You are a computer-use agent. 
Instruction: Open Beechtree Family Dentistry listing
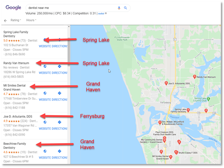15,146
